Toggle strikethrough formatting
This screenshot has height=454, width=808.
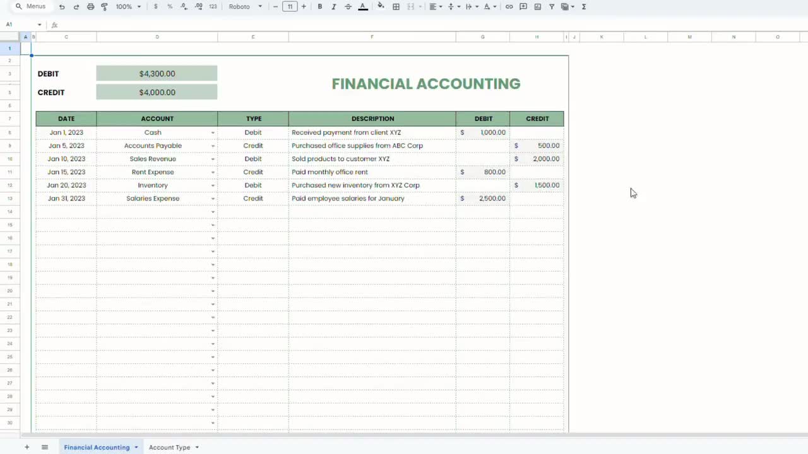[348, 6]
